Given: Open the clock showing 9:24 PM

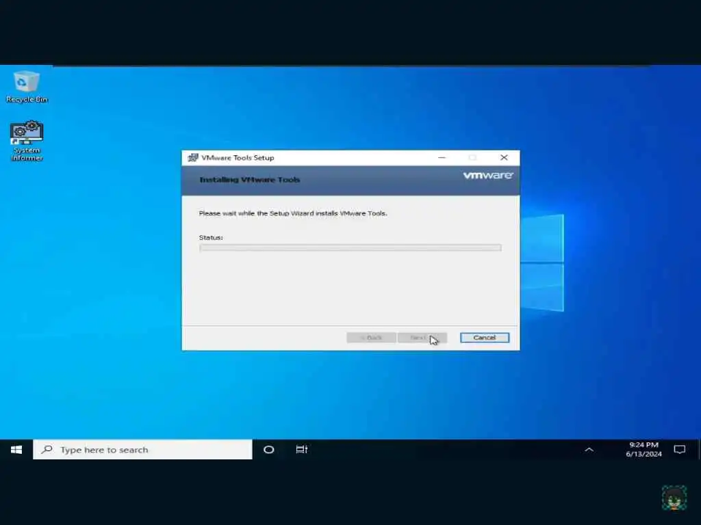Looking at the screenshot, I should (643, 450).
